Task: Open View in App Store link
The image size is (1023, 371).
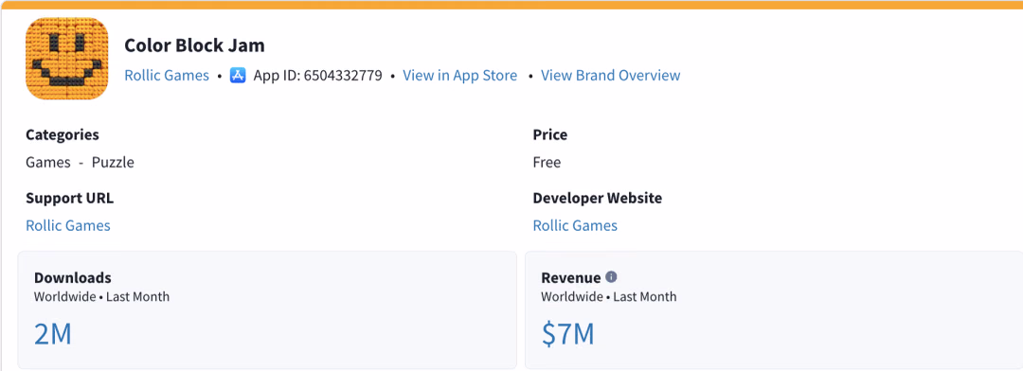Action: 460,76
